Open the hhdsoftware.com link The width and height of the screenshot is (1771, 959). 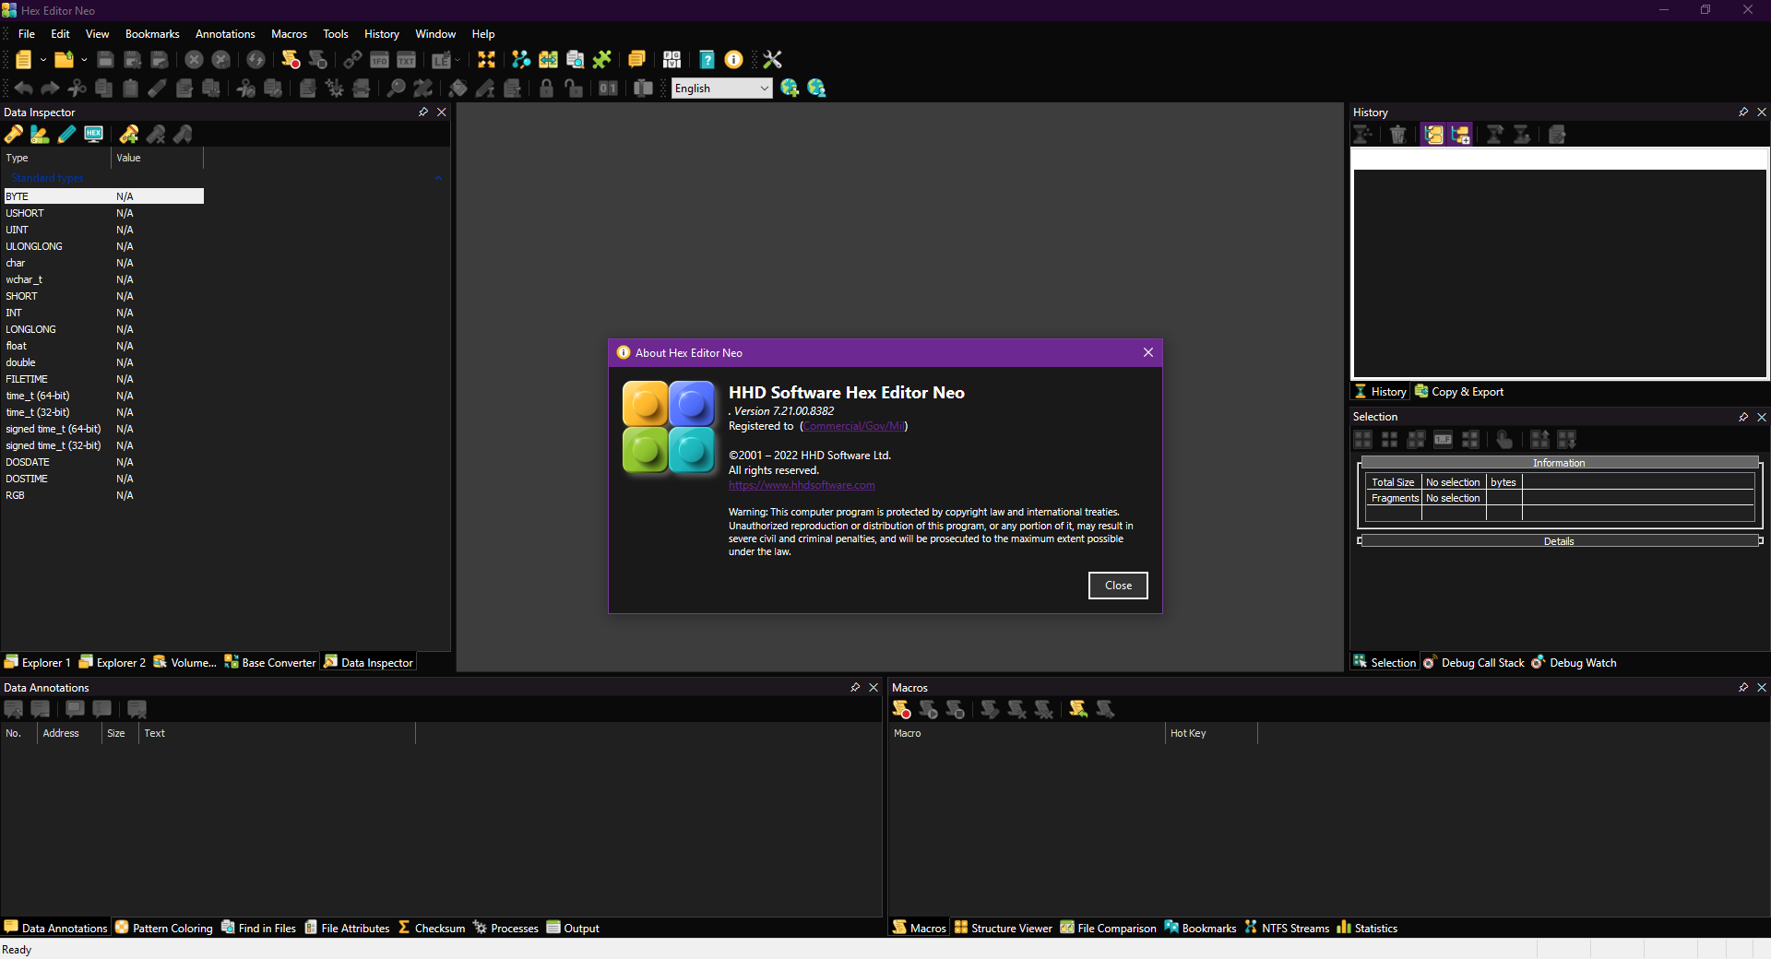pyautogui.click(x=802, y=485)
